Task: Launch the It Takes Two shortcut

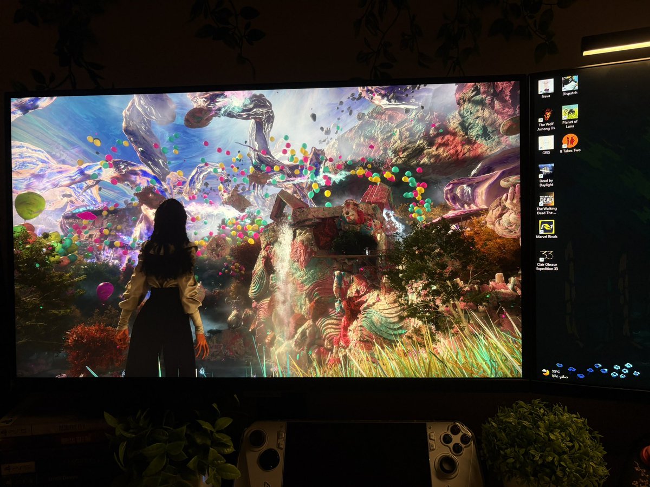Action: 570,143
